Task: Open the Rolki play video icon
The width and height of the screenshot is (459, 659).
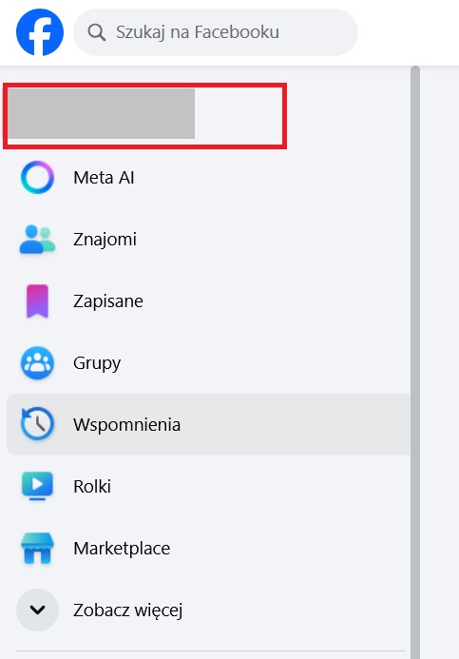Action: pos(37,486)
